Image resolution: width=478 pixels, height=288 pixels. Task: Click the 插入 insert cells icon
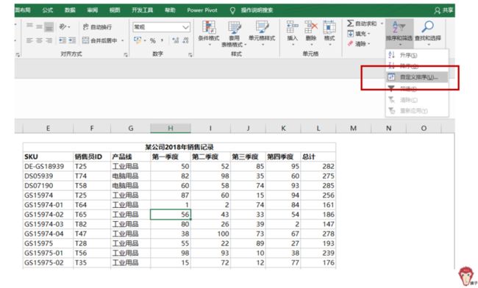pos(293,27)
